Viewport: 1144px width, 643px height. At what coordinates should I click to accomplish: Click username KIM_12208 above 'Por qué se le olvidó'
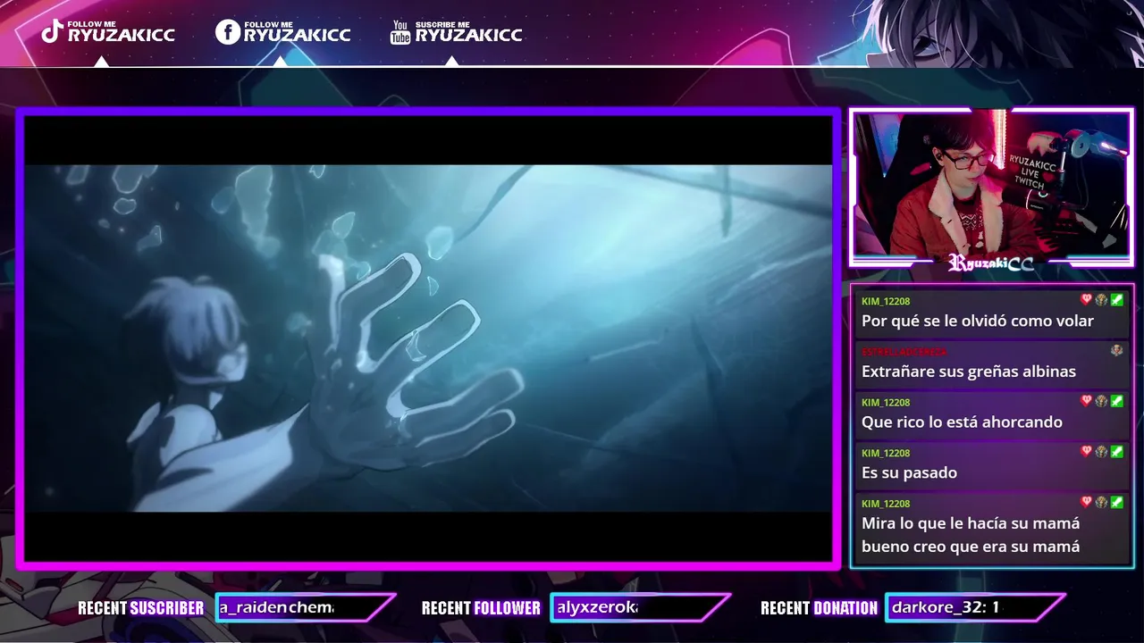(x=886, y=302)
